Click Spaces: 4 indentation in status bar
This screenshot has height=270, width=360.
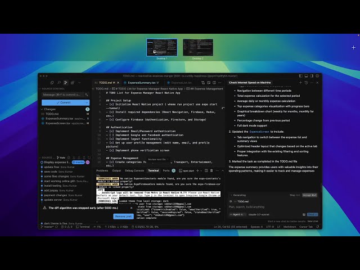pos(256,227)
